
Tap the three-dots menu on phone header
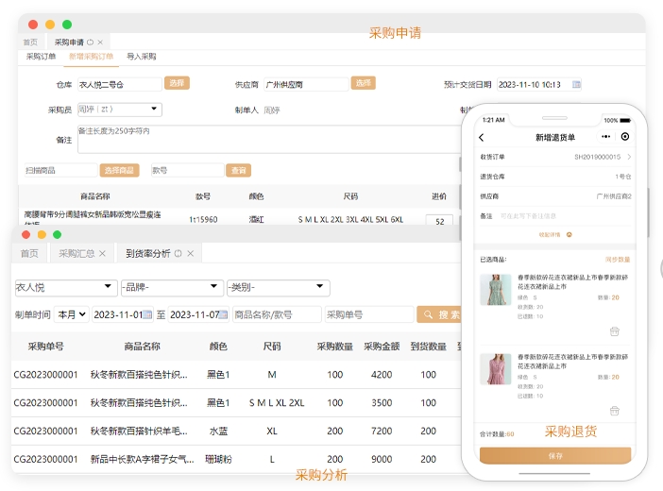[606, 137]
